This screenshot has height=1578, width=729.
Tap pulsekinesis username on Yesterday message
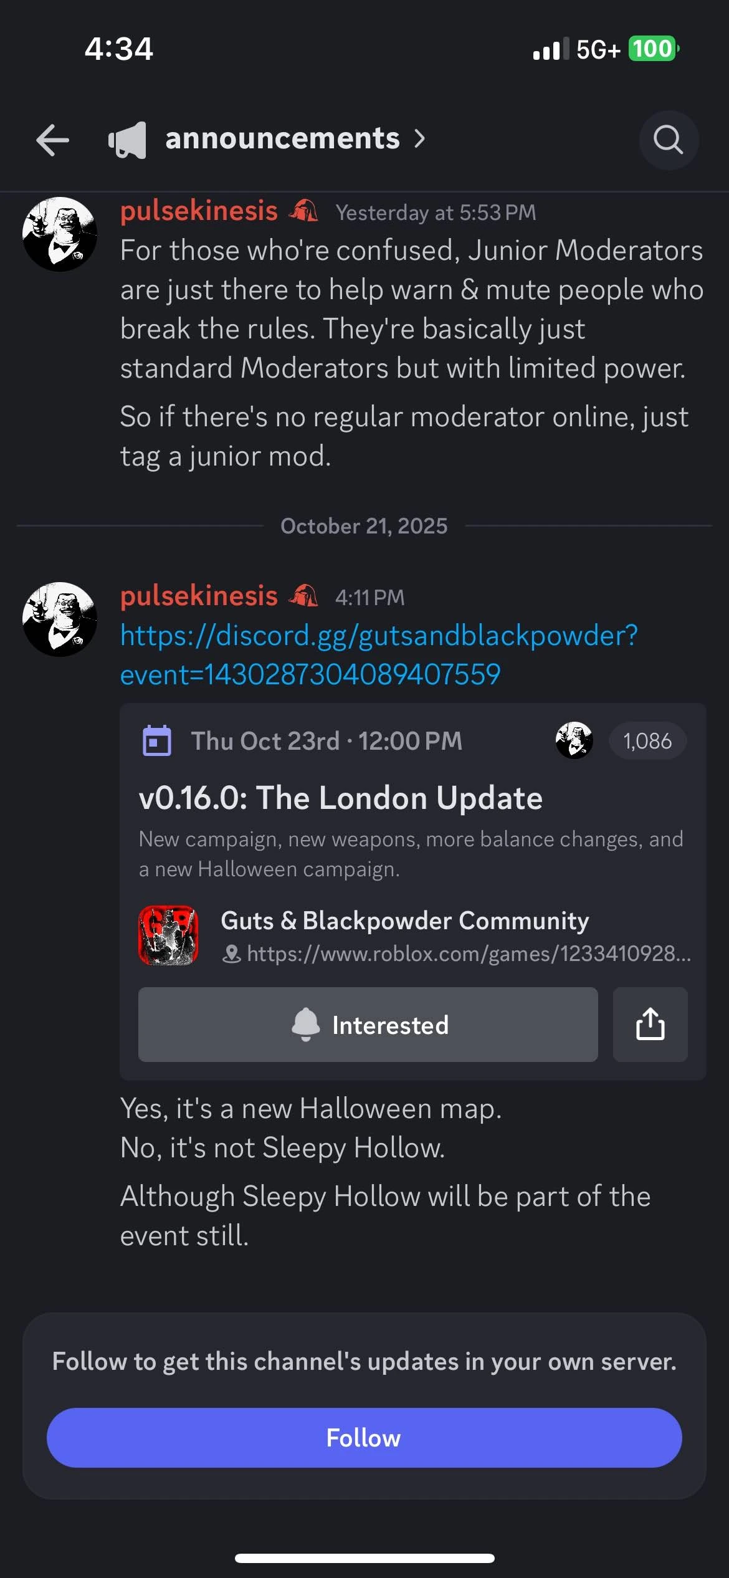(199, 211)
